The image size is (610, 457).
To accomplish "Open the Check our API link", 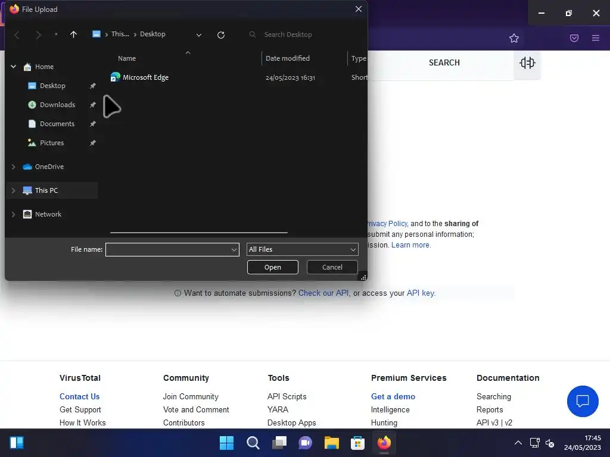I will tap(324, 293).
